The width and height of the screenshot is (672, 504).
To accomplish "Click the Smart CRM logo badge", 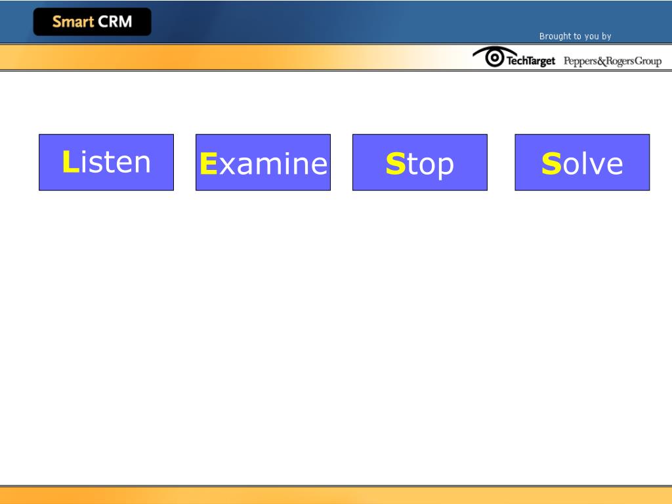I will pyautogui.click(x=92, y=22).
